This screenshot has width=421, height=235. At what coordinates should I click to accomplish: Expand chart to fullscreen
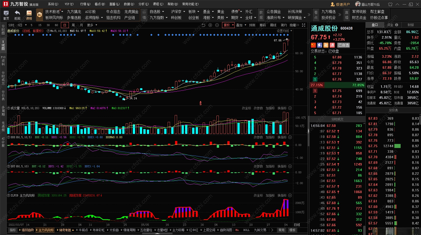pyautogui.click(x=304, y=25)
